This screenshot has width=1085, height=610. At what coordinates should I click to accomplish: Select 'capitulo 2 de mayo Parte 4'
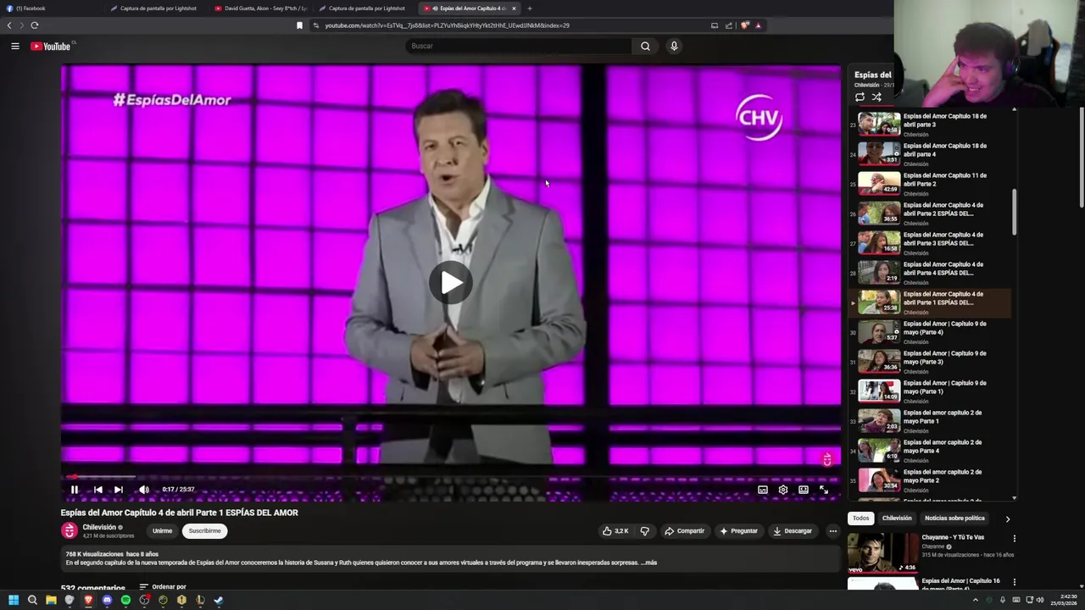(x=930, y=451)
